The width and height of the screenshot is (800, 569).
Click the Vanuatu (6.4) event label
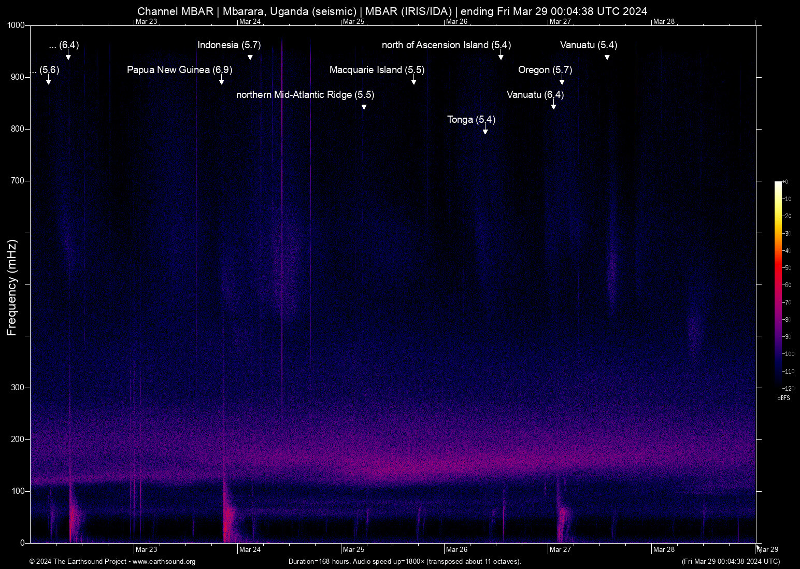pyautogui.click(x=535, y=95)
